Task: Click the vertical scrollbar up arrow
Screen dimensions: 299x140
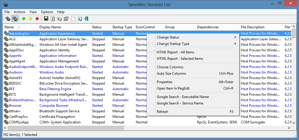Action: (294, 26)
